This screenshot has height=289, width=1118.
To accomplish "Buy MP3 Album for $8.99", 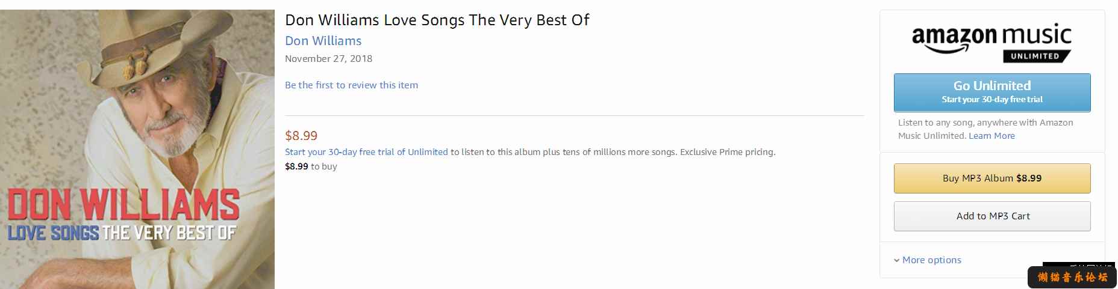I will tap(992, 178).
